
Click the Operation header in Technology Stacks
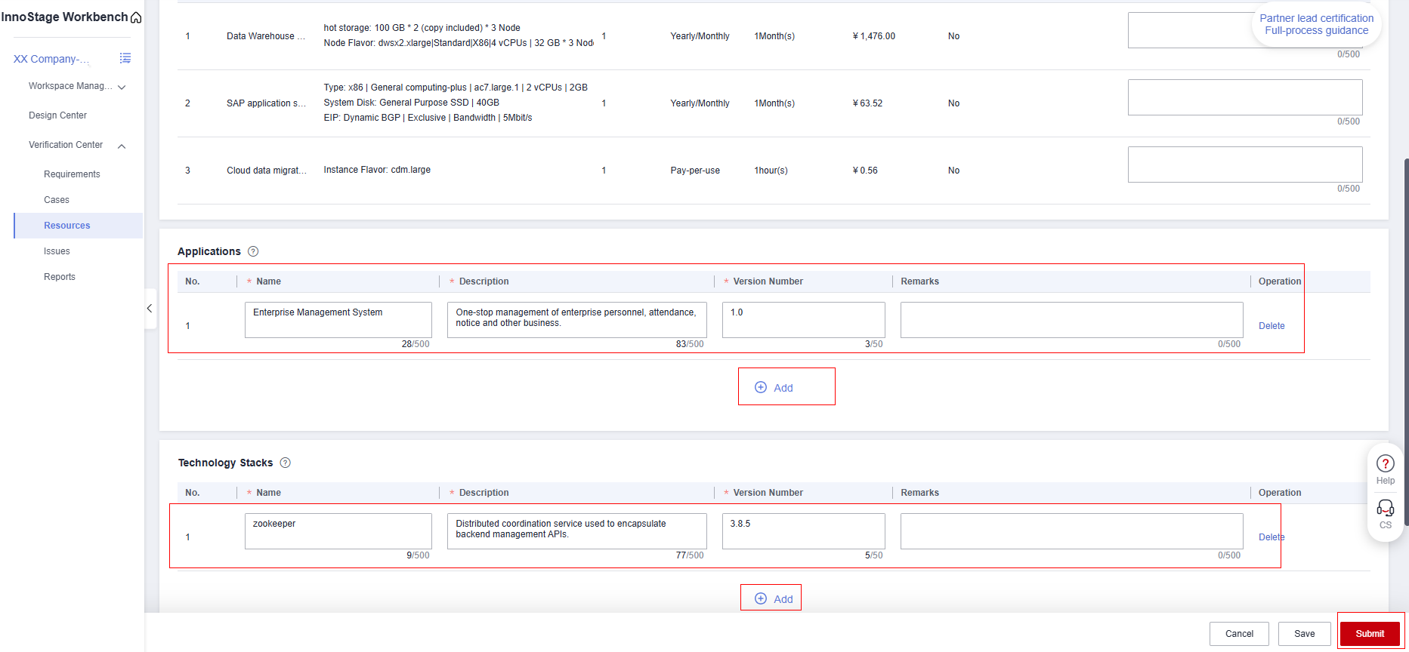click(1280, 493)
